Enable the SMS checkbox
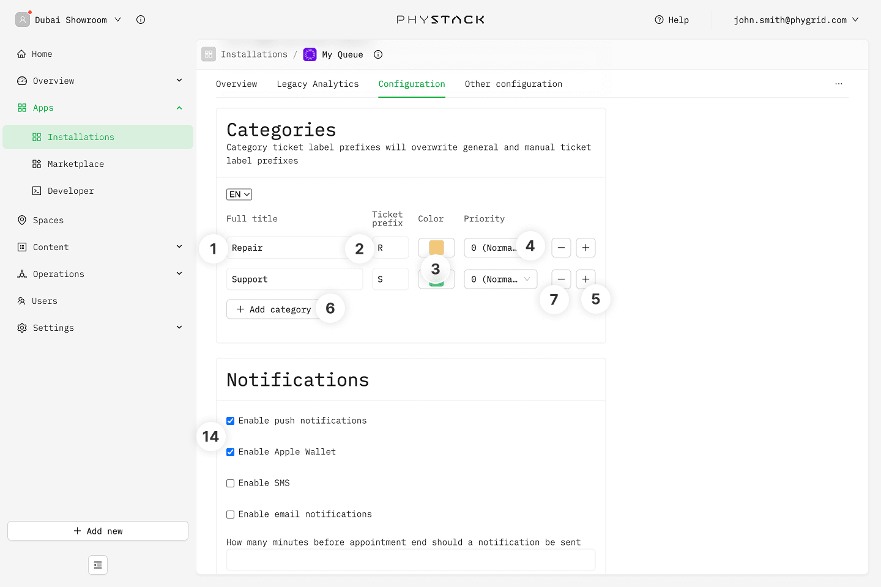Viewport: 881px width, 587px height. 231,483
